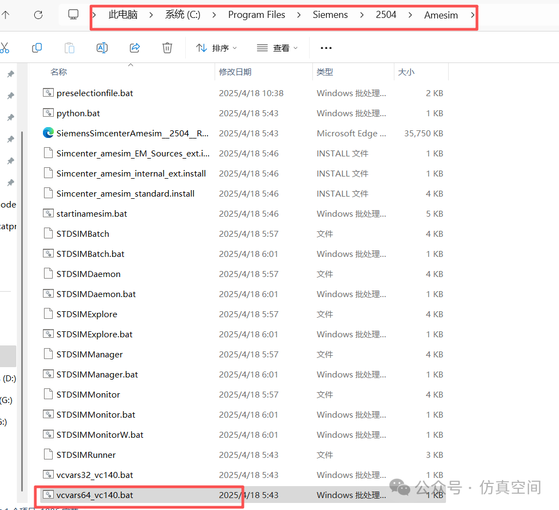
Task: Select STDSIMRunner file
Action: 86,455
